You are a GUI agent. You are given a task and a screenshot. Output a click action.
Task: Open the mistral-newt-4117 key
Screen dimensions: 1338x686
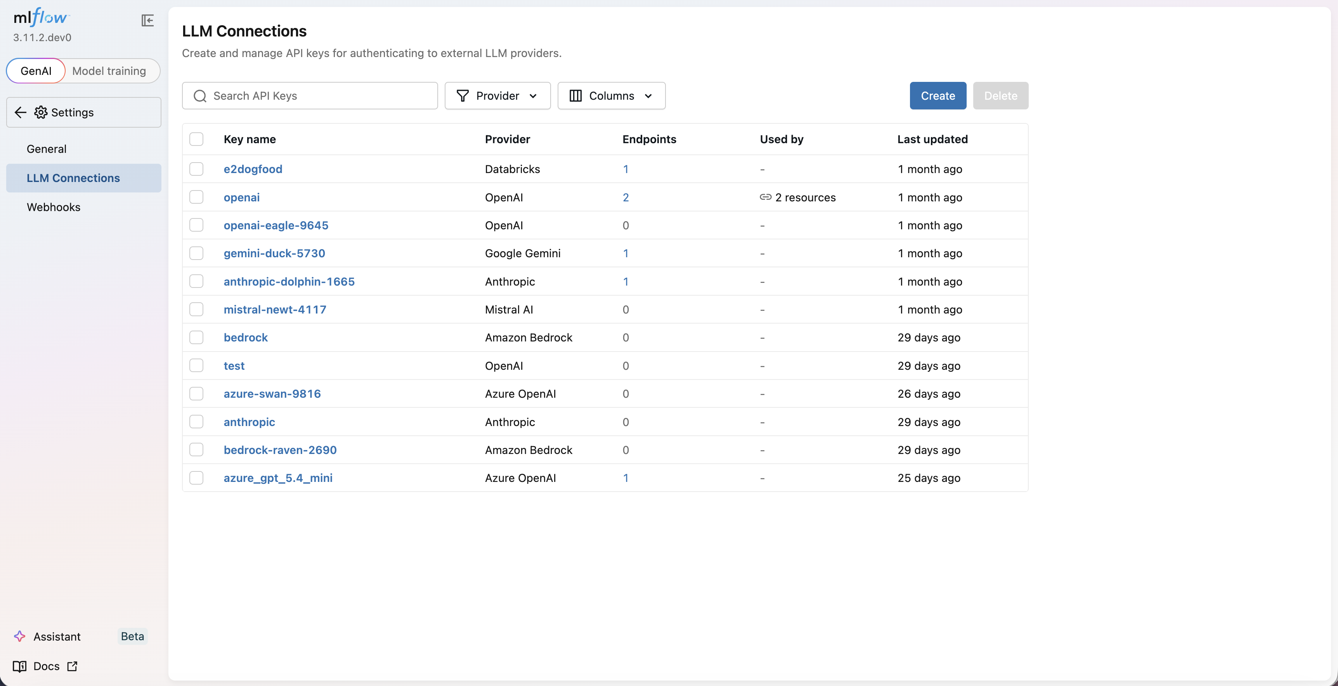pyautogui.click(x=275, y=309)
